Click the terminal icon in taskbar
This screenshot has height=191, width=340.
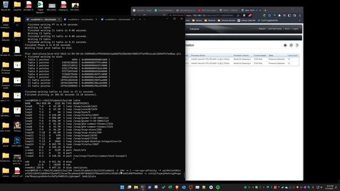click(143, 187)
